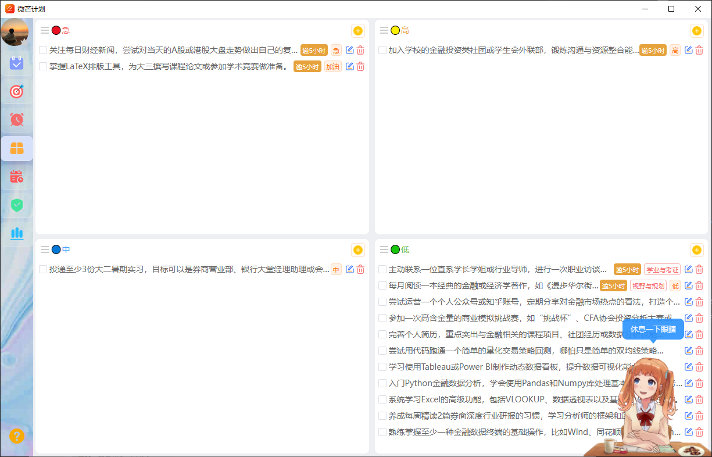Check the 参加一次高含金量 task checkbox

[x=382, y=318]
